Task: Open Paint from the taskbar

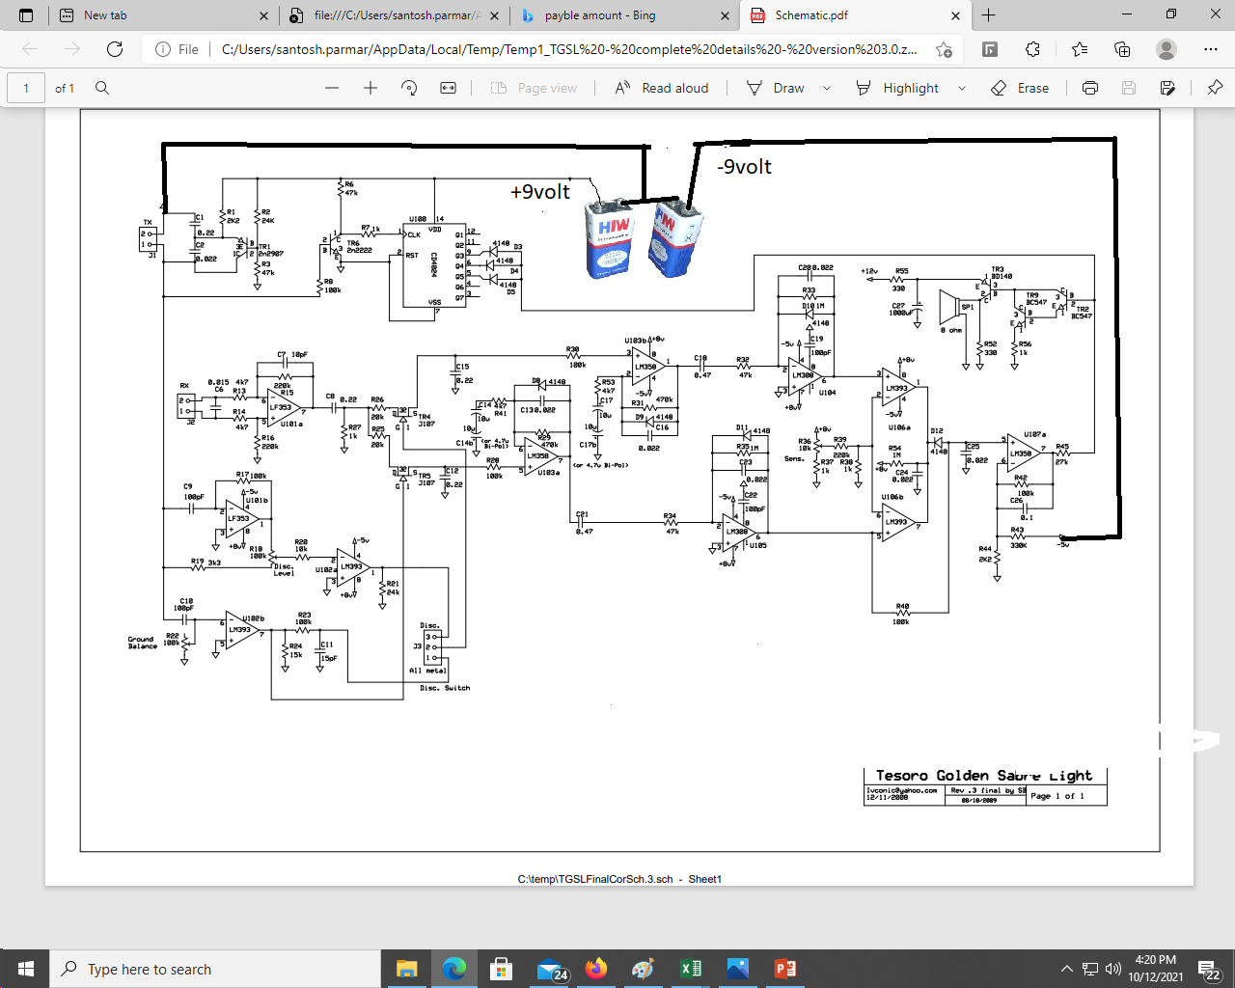Action: point(644,969)
